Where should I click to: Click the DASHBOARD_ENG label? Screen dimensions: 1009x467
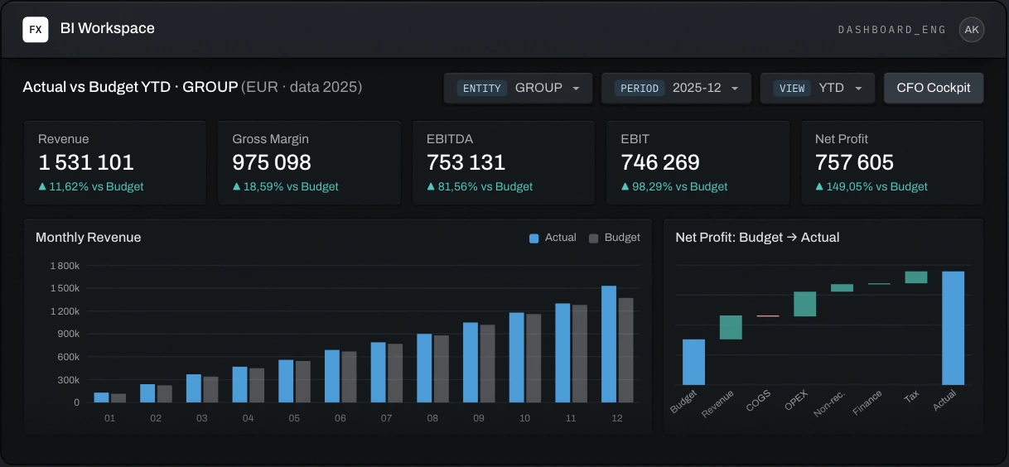892,30
